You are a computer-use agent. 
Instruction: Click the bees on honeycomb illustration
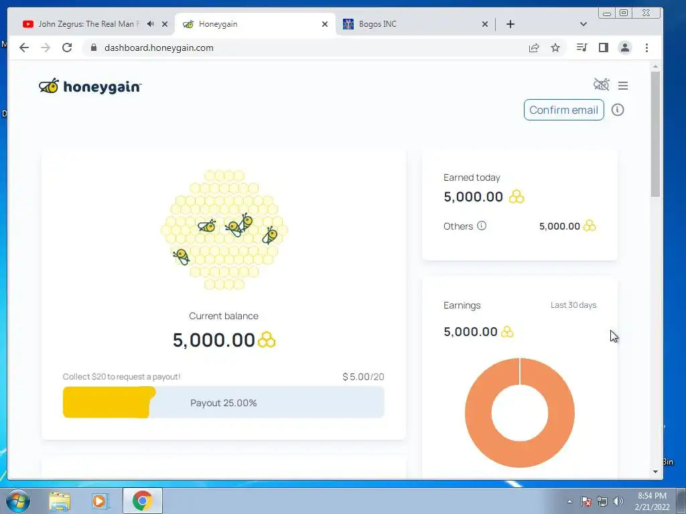(224, 230)
